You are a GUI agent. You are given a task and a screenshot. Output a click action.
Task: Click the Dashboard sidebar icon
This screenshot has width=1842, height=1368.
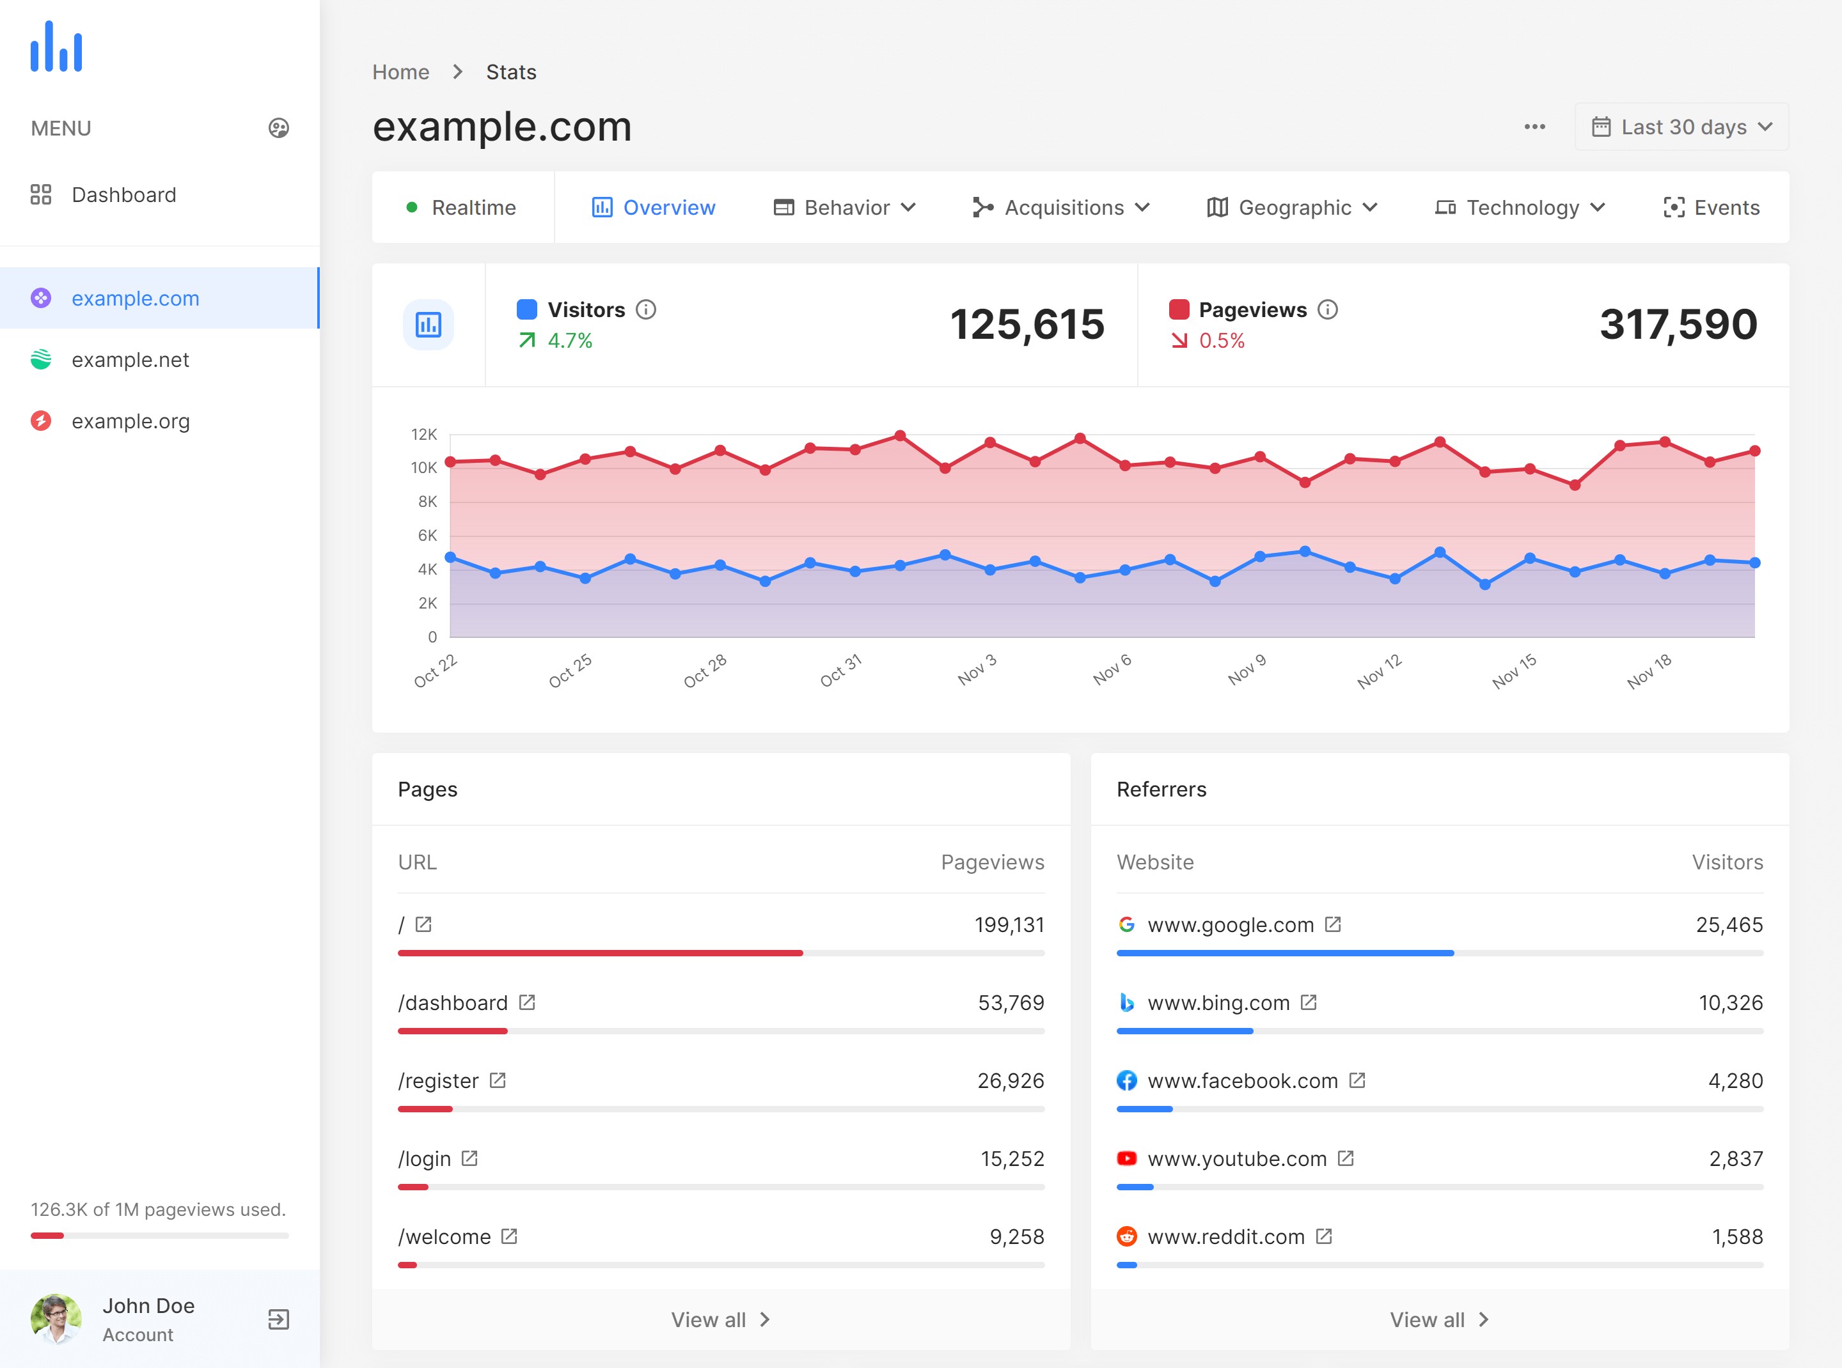click(x=40, y=194)
